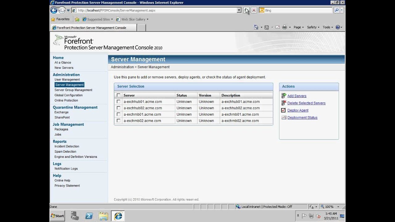Screen dimensions: 395x222
Task: Show hidden tray icons arrow
Action: pyautogui.click(x=298, y=216)
